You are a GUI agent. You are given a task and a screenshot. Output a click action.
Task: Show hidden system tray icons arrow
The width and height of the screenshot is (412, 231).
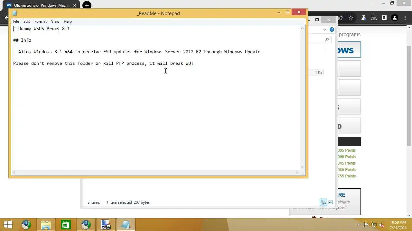(x=359, y=225)
